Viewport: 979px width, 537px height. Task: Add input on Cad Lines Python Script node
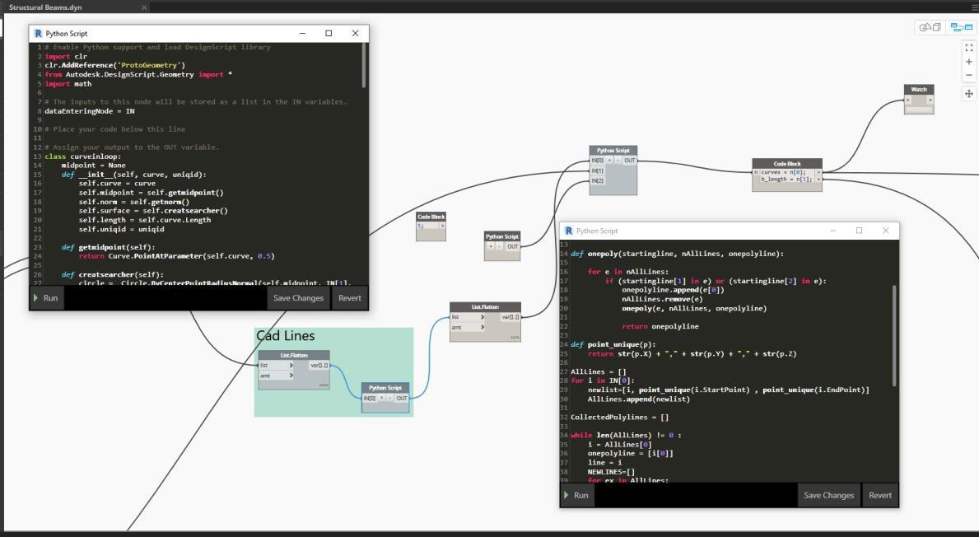click(x=381, y=398)
